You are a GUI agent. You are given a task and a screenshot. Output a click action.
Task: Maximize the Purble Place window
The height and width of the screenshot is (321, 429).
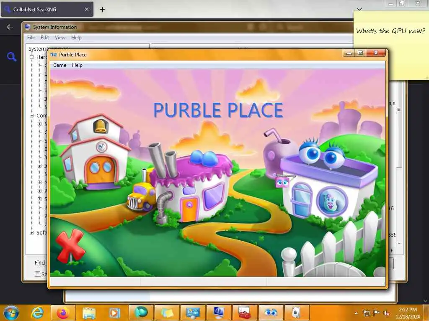(360, 53)
